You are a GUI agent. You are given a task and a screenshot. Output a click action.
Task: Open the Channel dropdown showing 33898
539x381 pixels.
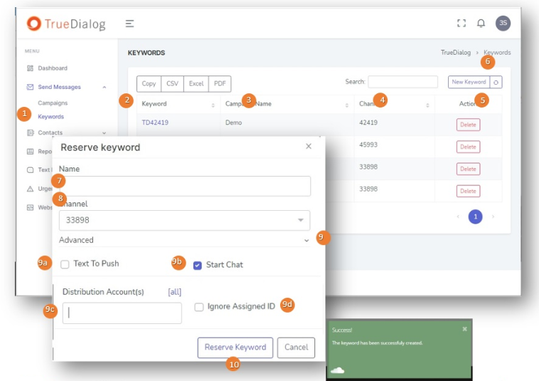pos(184,220)
